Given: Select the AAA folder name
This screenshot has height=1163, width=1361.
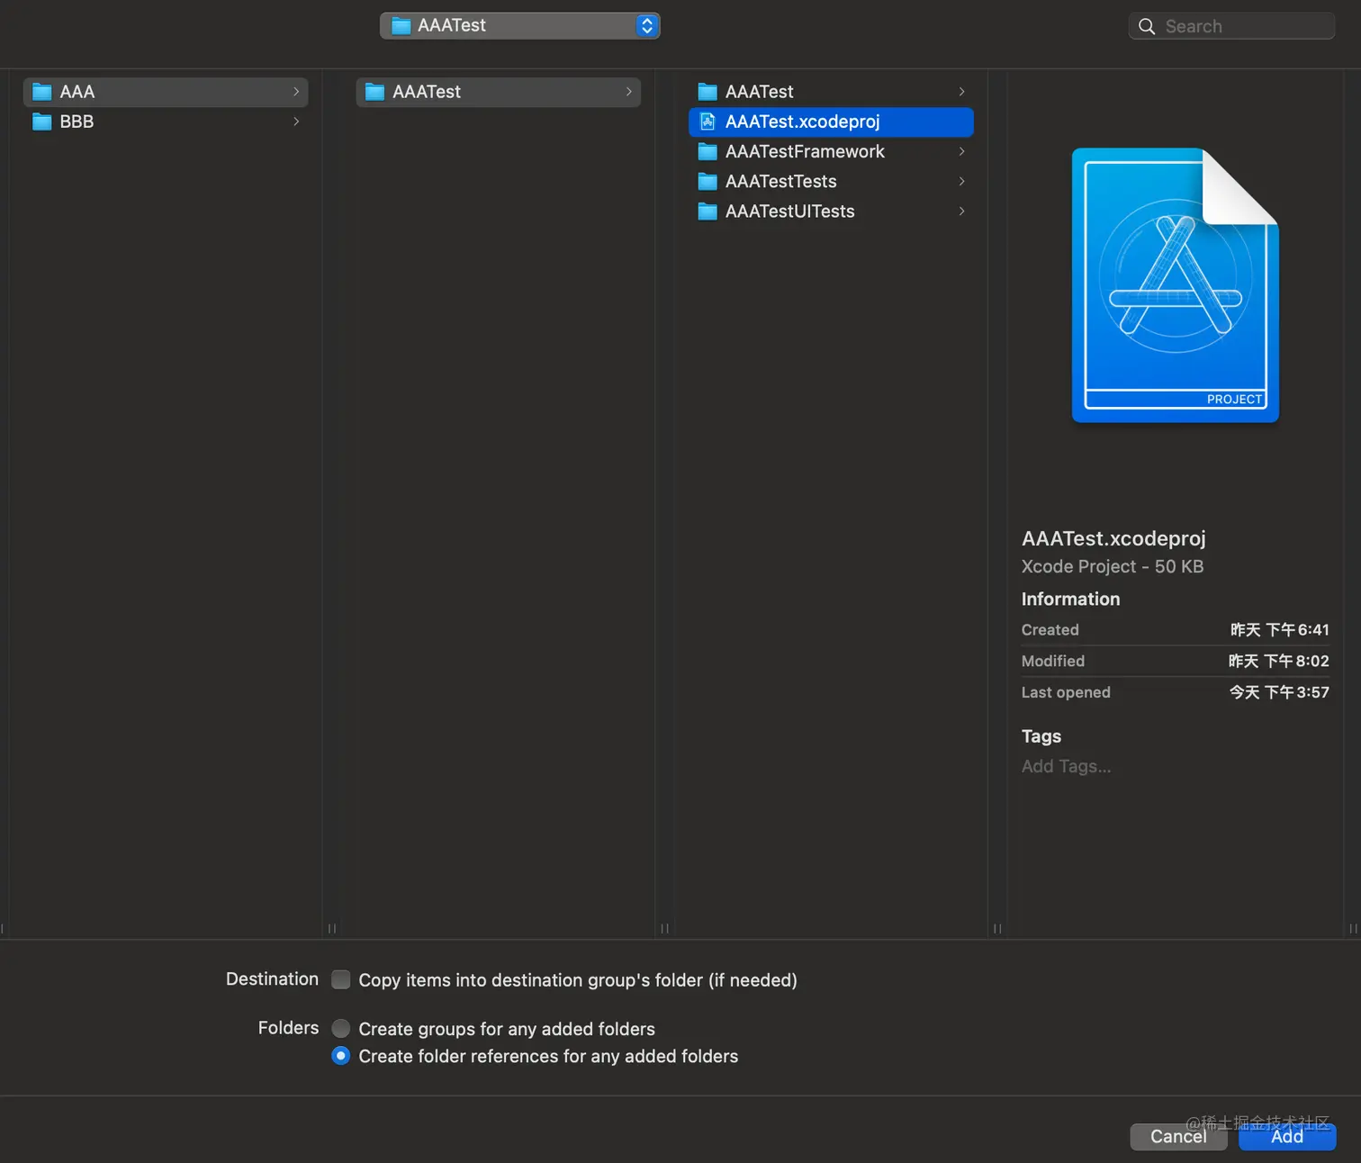Looking at the screenshot, I should pos(77,92).
